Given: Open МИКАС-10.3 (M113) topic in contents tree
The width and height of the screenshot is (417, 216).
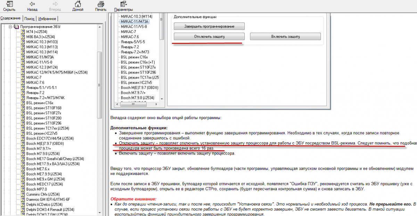Looking at the screenshot, I should coord(42,47).
